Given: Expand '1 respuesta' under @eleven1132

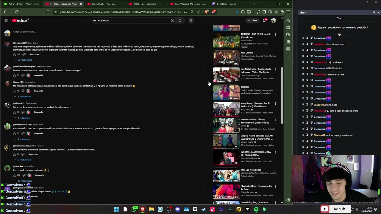Looking at the screenshot, I should [x=22, y=118].
